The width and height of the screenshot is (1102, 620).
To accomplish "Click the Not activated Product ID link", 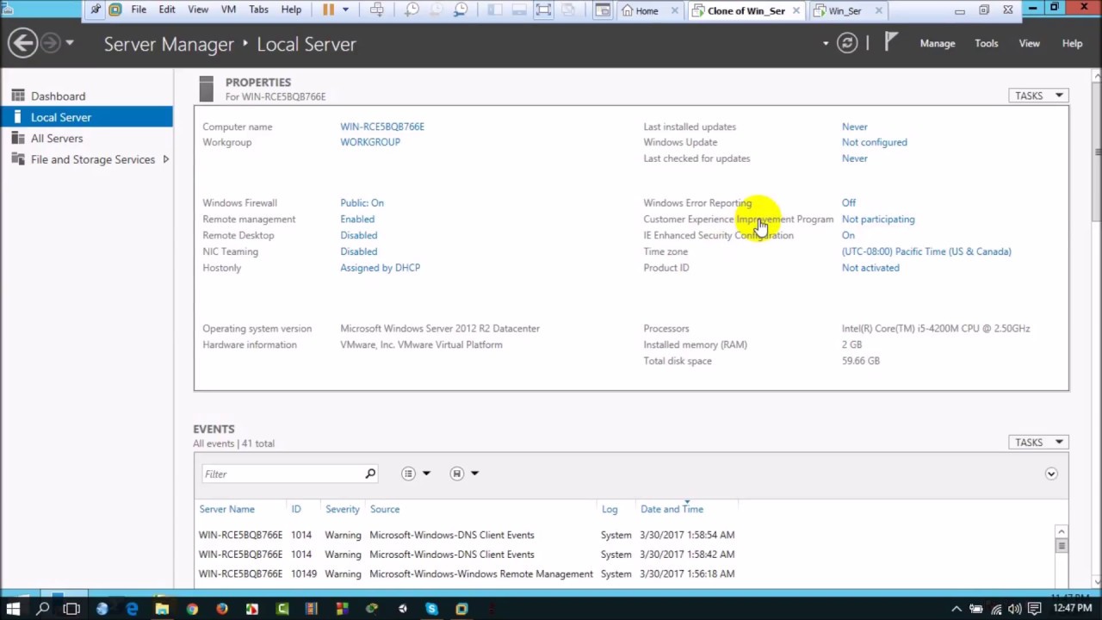I will 870,268.
